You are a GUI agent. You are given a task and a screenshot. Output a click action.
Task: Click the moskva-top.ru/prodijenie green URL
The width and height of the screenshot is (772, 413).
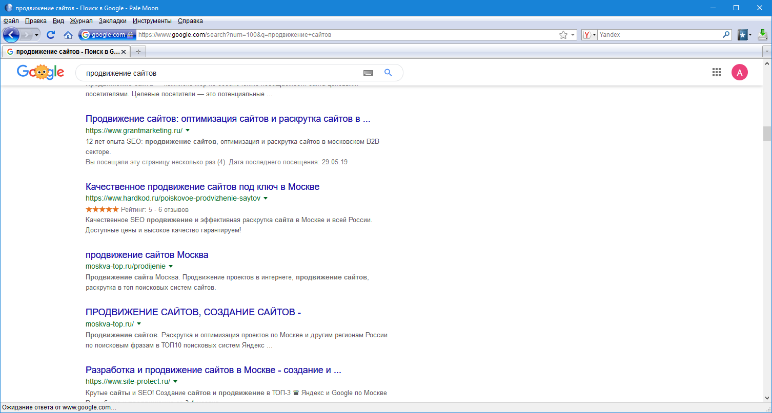tap(126, 266)
